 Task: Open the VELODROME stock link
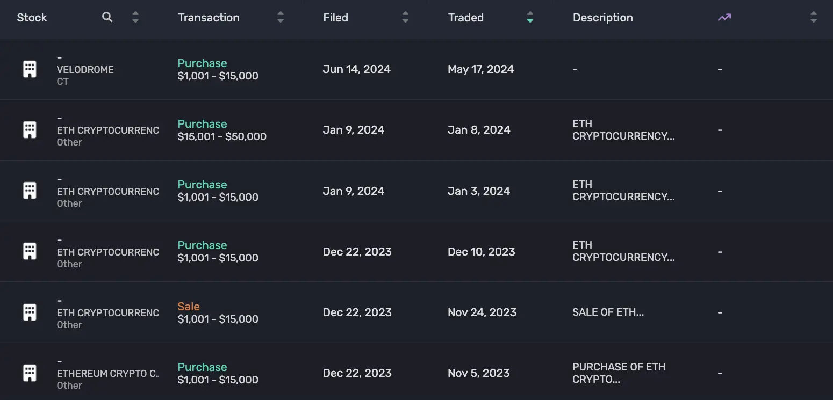coord(85,70)
